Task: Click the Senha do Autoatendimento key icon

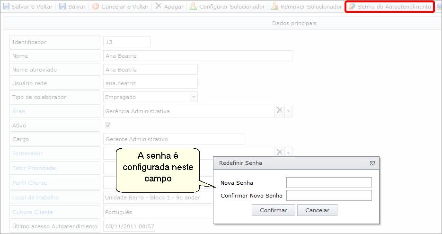Action: [352, 6]
